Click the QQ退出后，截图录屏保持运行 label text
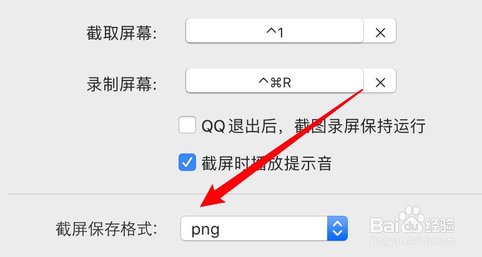 [x=313, y=126]
